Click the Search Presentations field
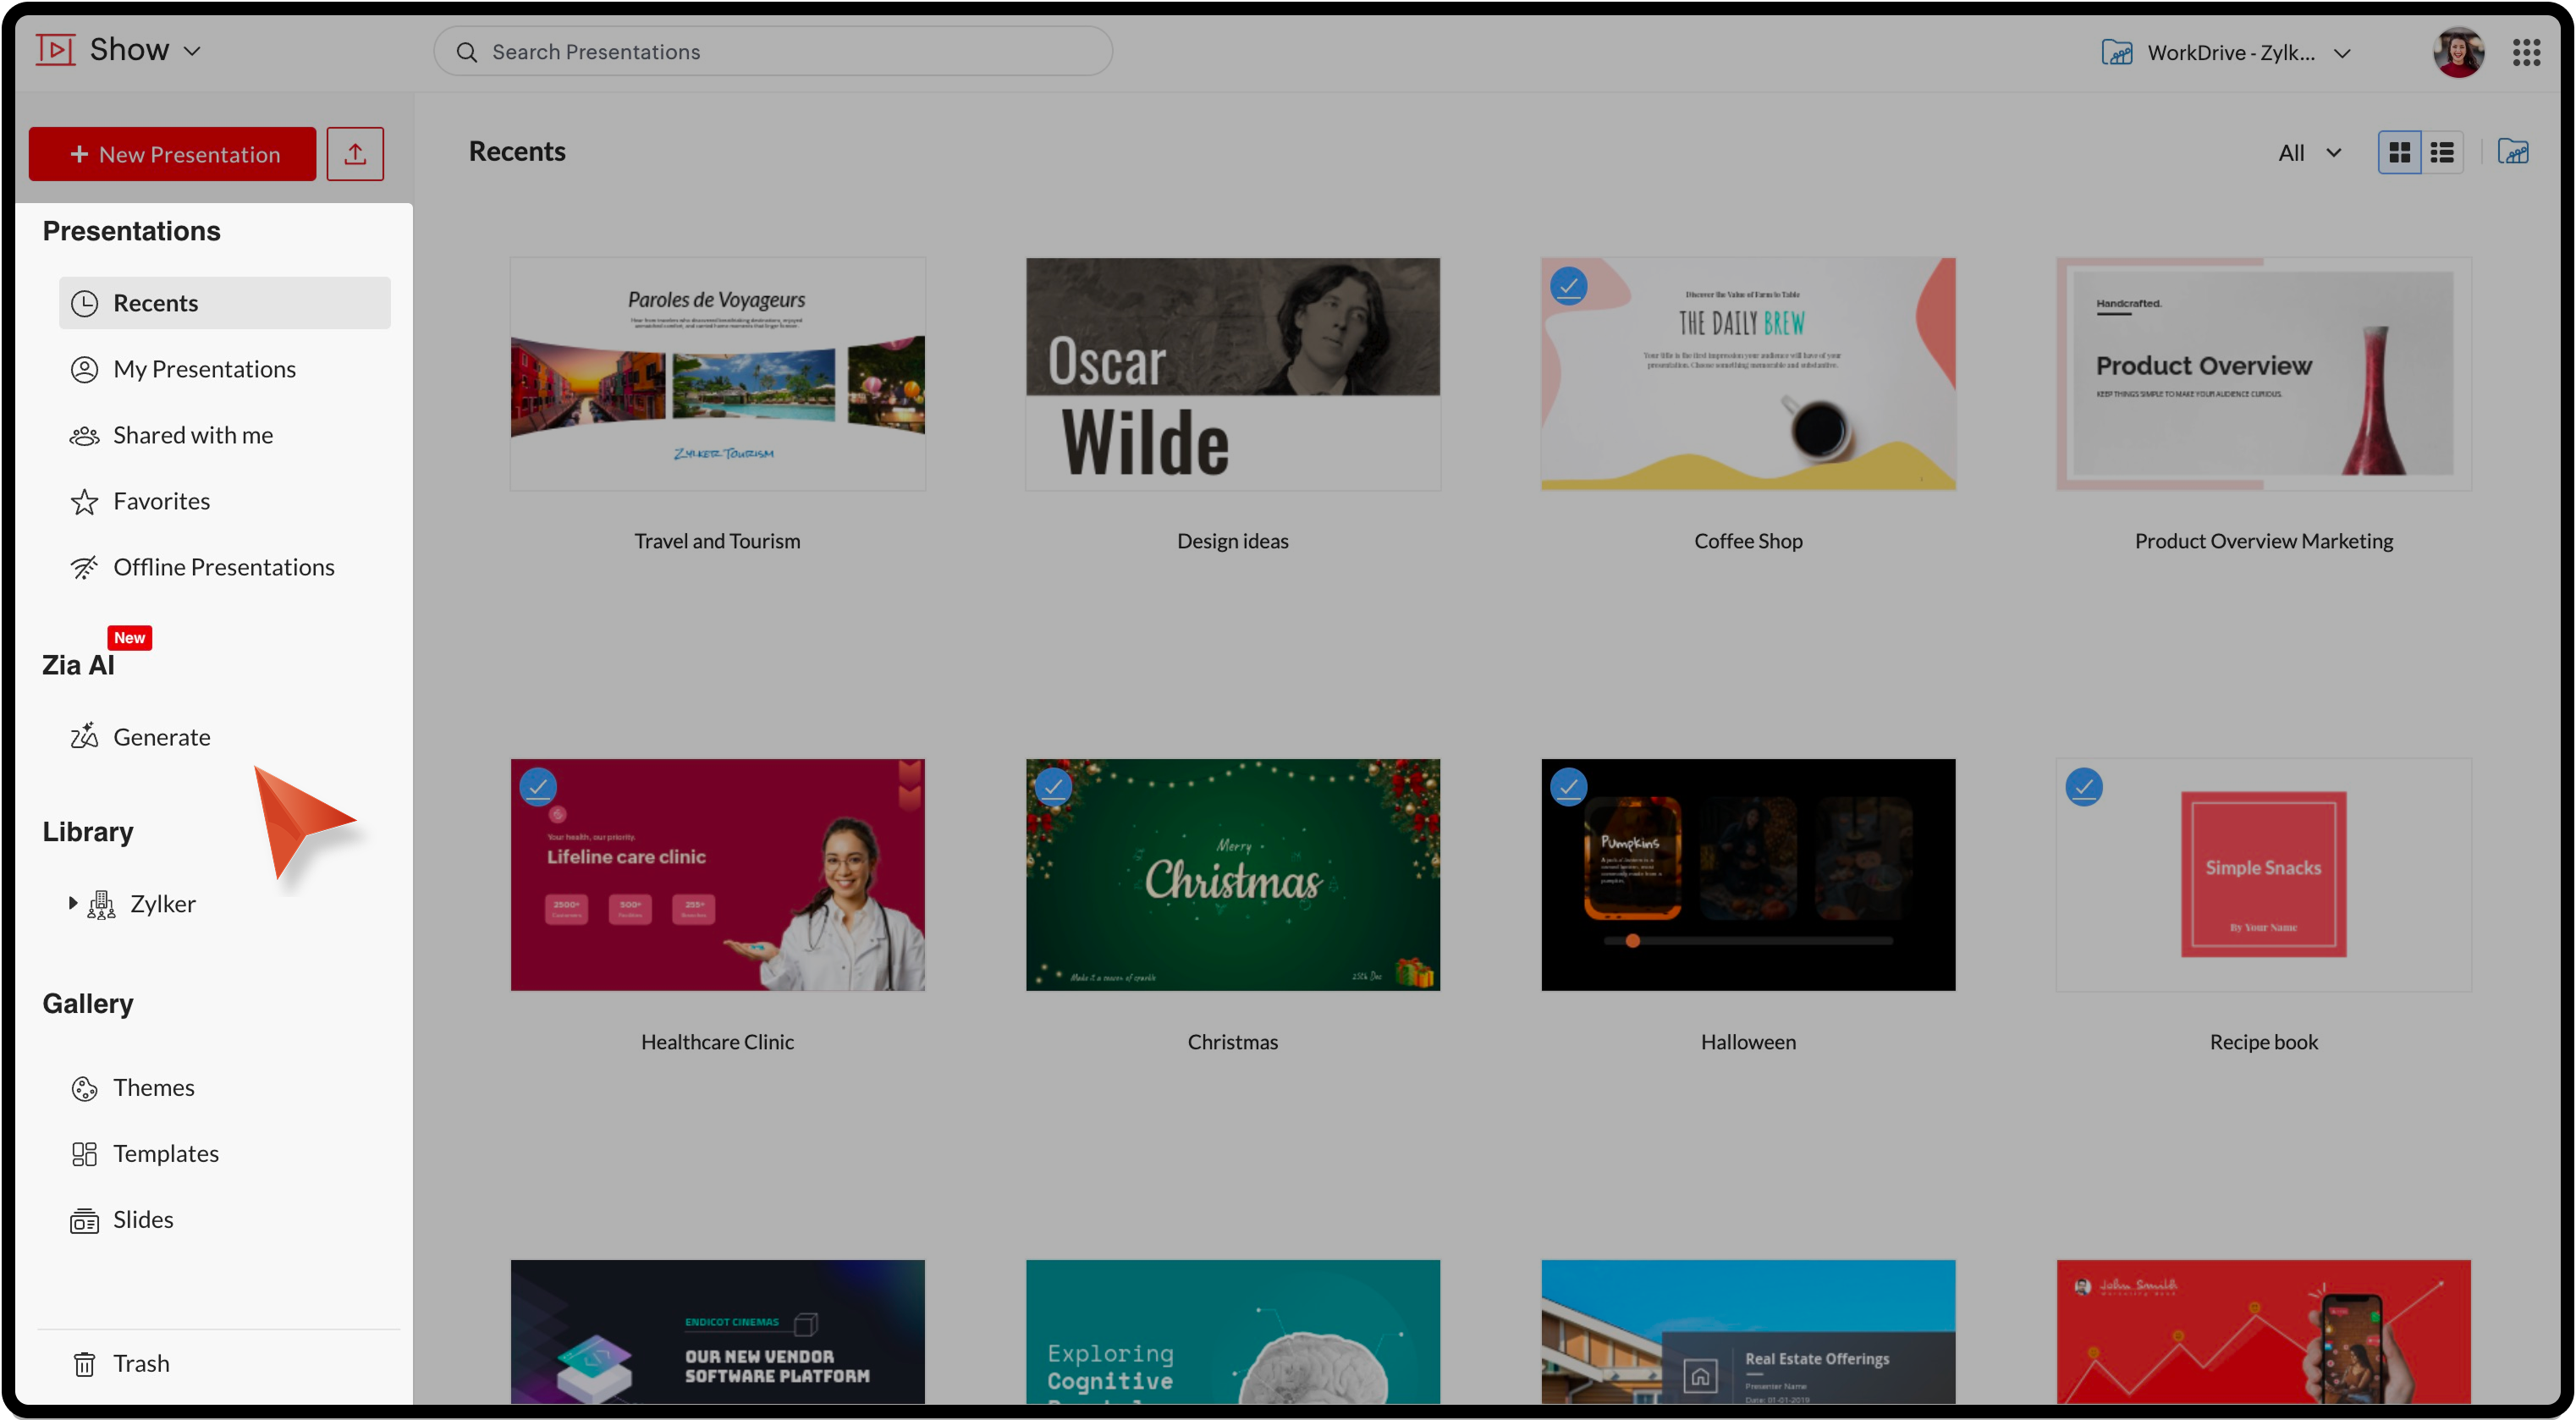The width and height of the screenshot is (2576, 1420). (x=772, y=52)
